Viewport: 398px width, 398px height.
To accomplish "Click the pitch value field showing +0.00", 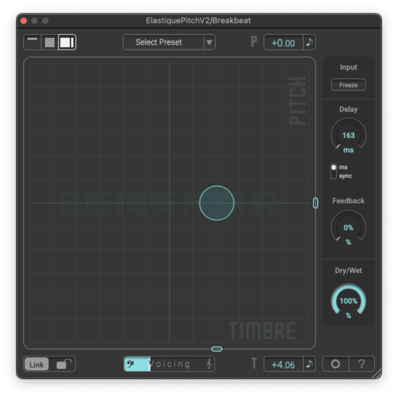I will click(x=283, y=43).
